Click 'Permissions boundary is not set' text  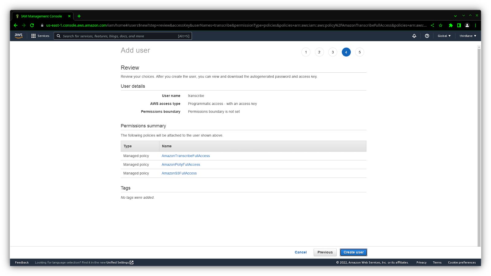[x=214, y=112]
